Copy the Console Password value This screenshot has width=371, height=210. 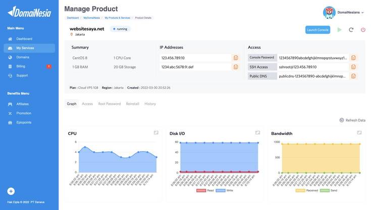point(353,58)
